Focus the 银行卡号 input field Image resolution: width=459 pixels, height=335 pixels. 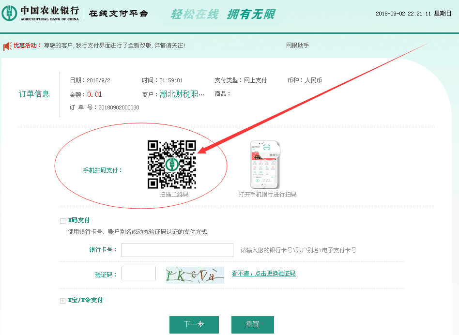pos(177,250)
